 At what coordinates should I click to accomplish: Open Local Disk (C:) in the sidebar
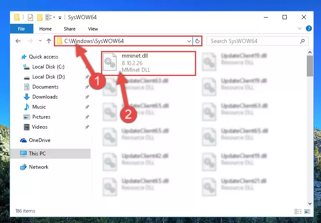pos(48,66)
